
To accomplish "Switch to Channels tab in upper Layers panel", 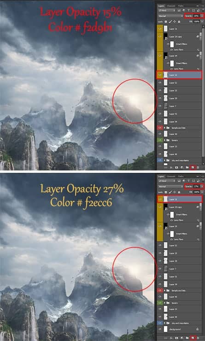I will tap(171, 6).
